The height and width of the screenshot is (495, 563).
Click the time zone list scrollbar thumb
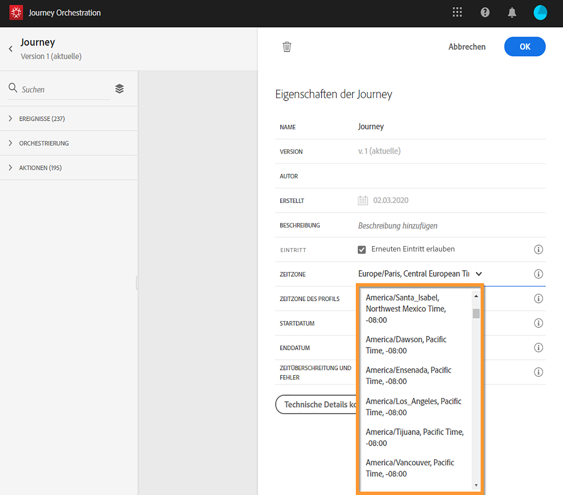tap(476, 313)
